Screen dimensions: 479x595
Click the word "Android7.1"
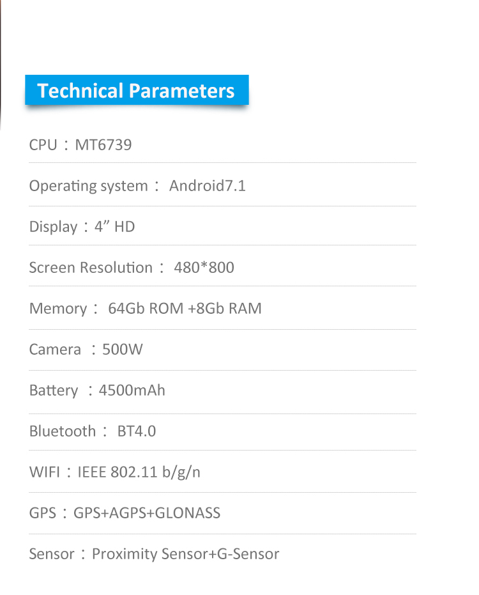click(208, 186)
